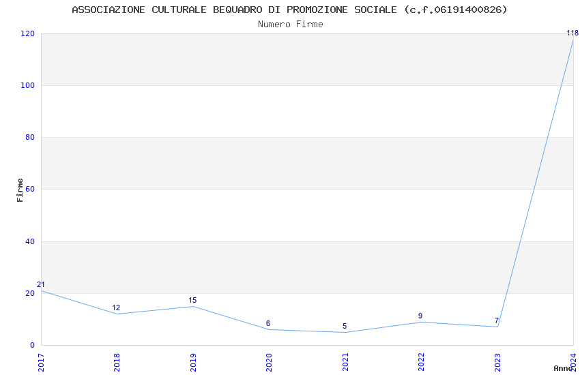The height and width of the screenshot is (375, 580).
Task: Select the 2023 year label on x-axis
Action: coord(497,361)
